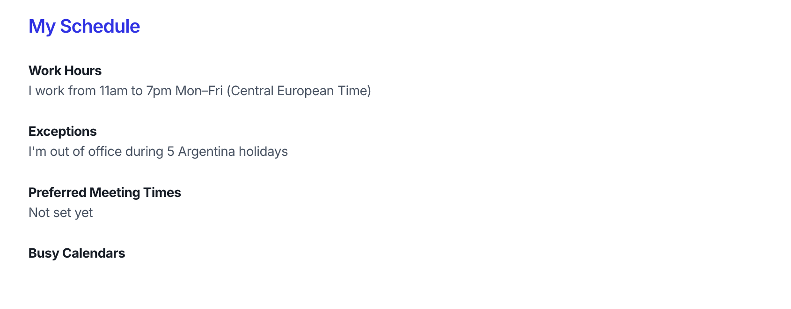Click the My Schedule page title

[84, 27]
